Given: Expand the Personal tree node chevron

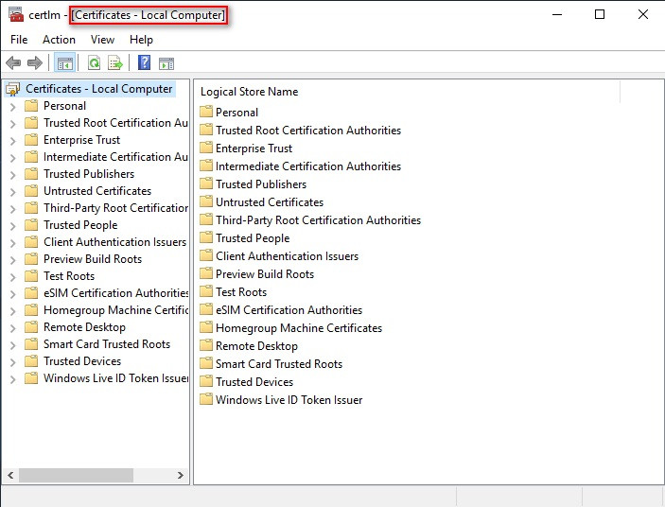Looking at the screenshot, I should pyautogui.click(x=12, y=106).
